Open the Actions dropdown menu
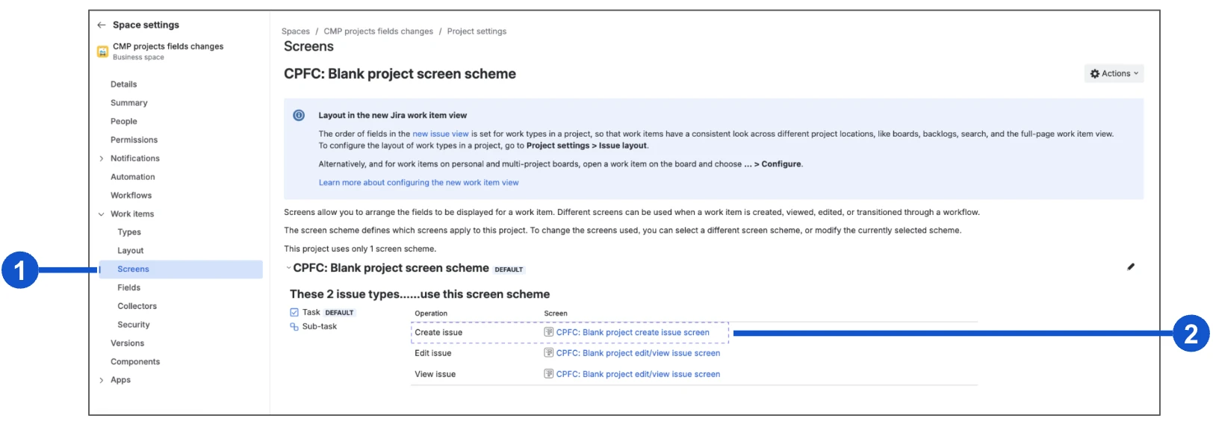This screenshot has width=1213, height=430. click(1114, 73)
